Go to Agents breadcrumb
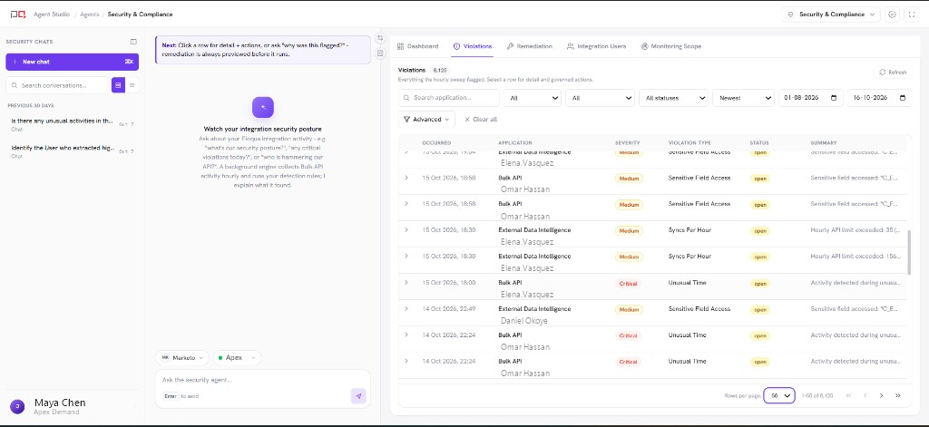This screenshot has width=929, height=427. pos(92,15)
